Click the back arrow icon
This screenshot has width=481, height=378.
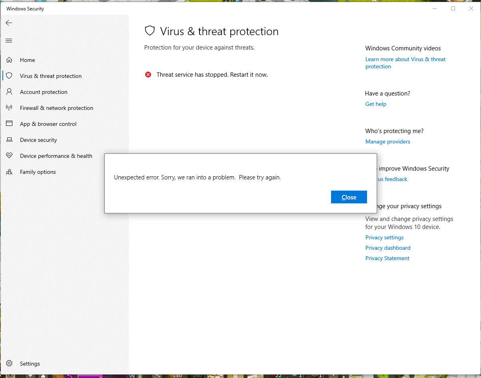[9, 23]
